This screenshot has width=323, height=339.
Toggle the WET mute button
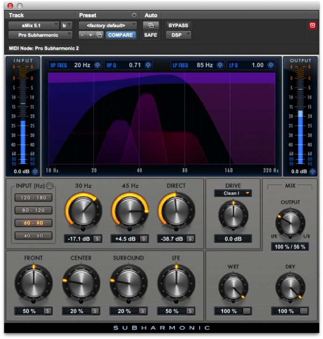(x=247, y=311)
